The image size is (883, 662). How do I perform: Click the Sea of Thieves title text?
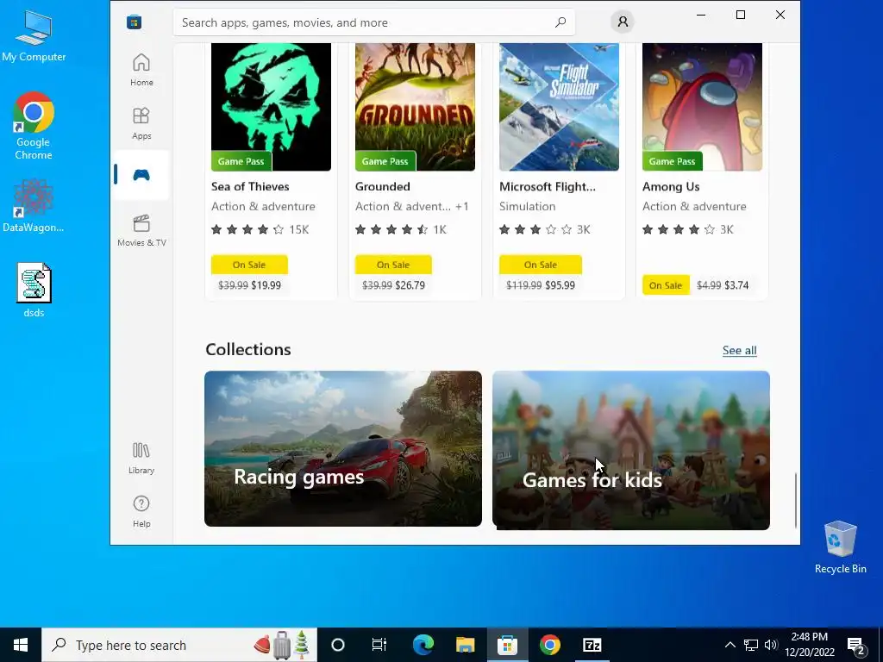click(250, 186)
